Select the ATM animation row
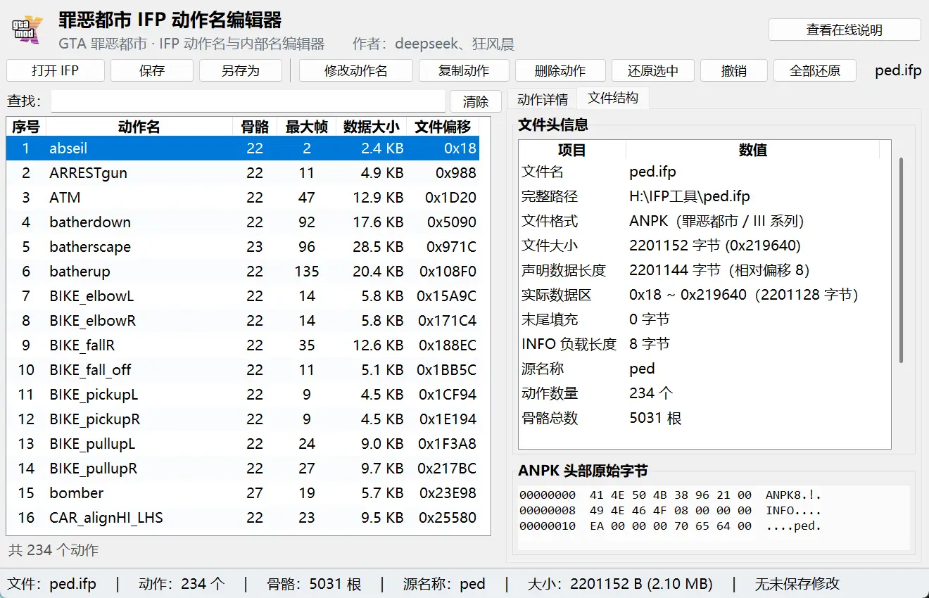Image resolution: width=929 pixels, height=598 pixels. click(243, 198)
